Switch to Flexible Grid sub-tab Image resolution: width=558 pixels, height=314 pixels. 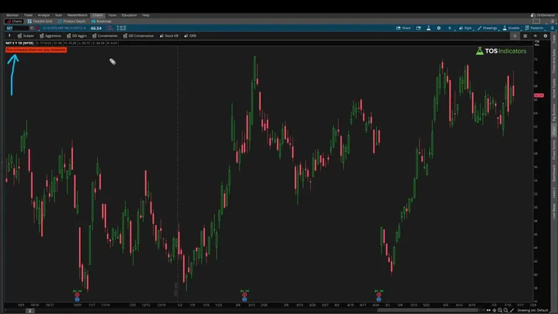pyautogui.click(x=40, y=22)
